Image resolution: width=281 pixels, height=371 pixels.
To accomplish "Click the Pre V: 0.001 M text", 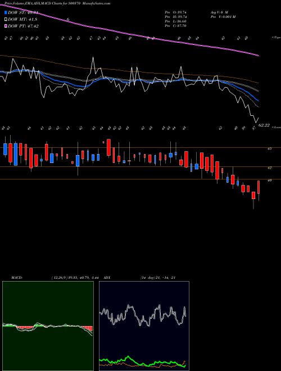I will point(223,17).
